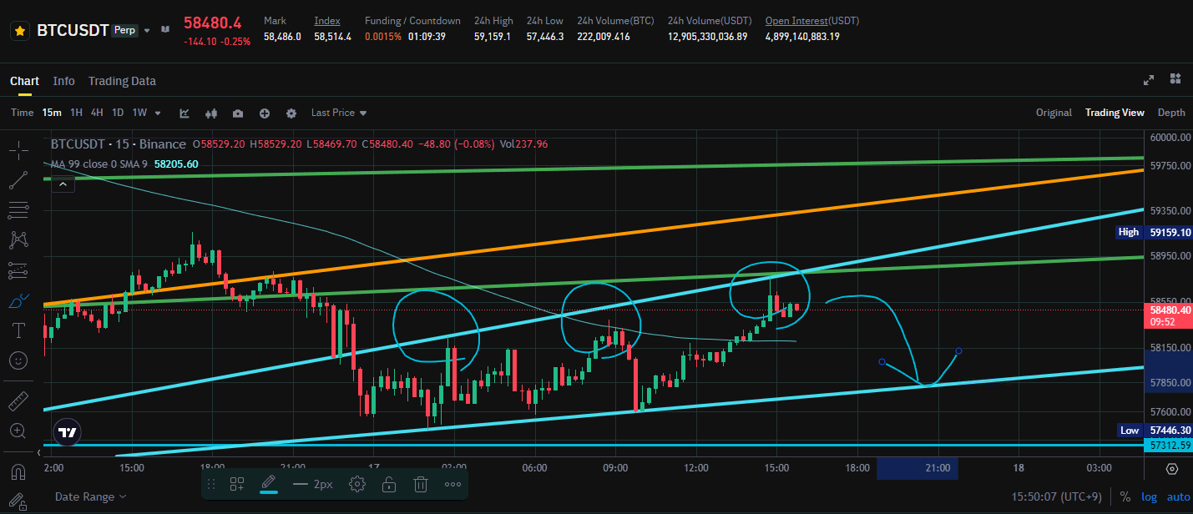Image resolution: width=1193 pixels, height=514 pixels.
Task: Open the pattern drawing tools
Action: click(18, 240)
